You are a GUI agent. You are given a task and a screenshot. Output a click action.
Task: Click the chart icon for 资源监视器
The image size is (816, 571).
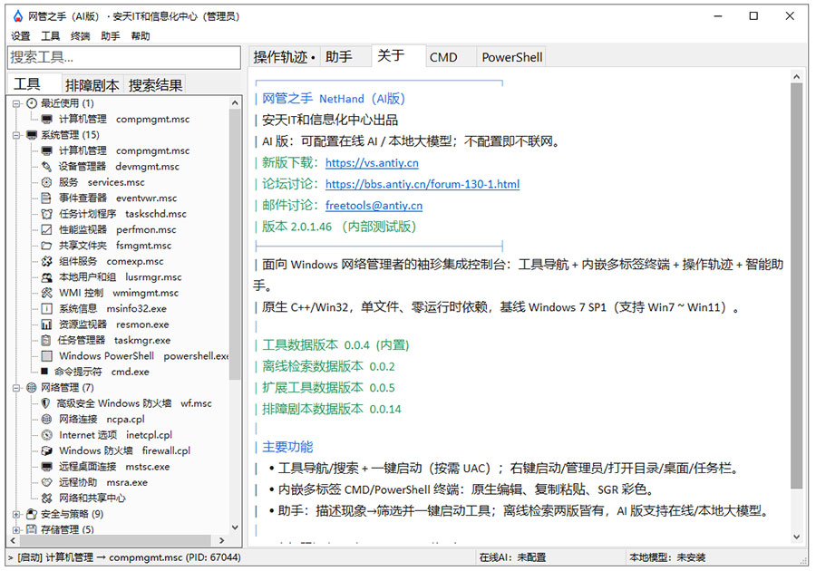47,324
